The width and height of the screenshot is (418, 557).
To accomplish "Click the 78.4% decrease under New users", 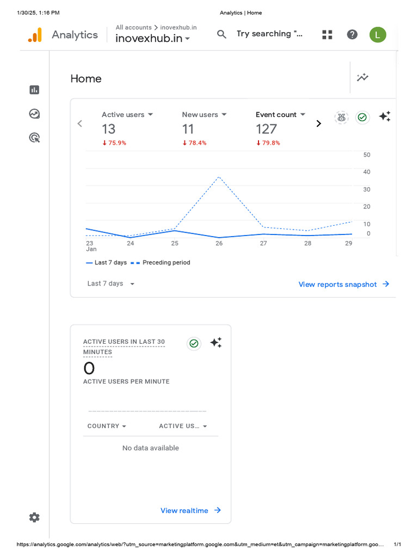I will click(194, 143).
